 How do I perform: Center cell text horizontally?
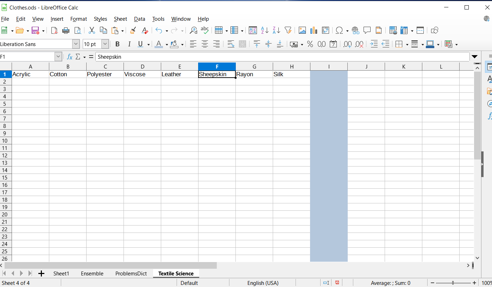(x=205, y=44)
